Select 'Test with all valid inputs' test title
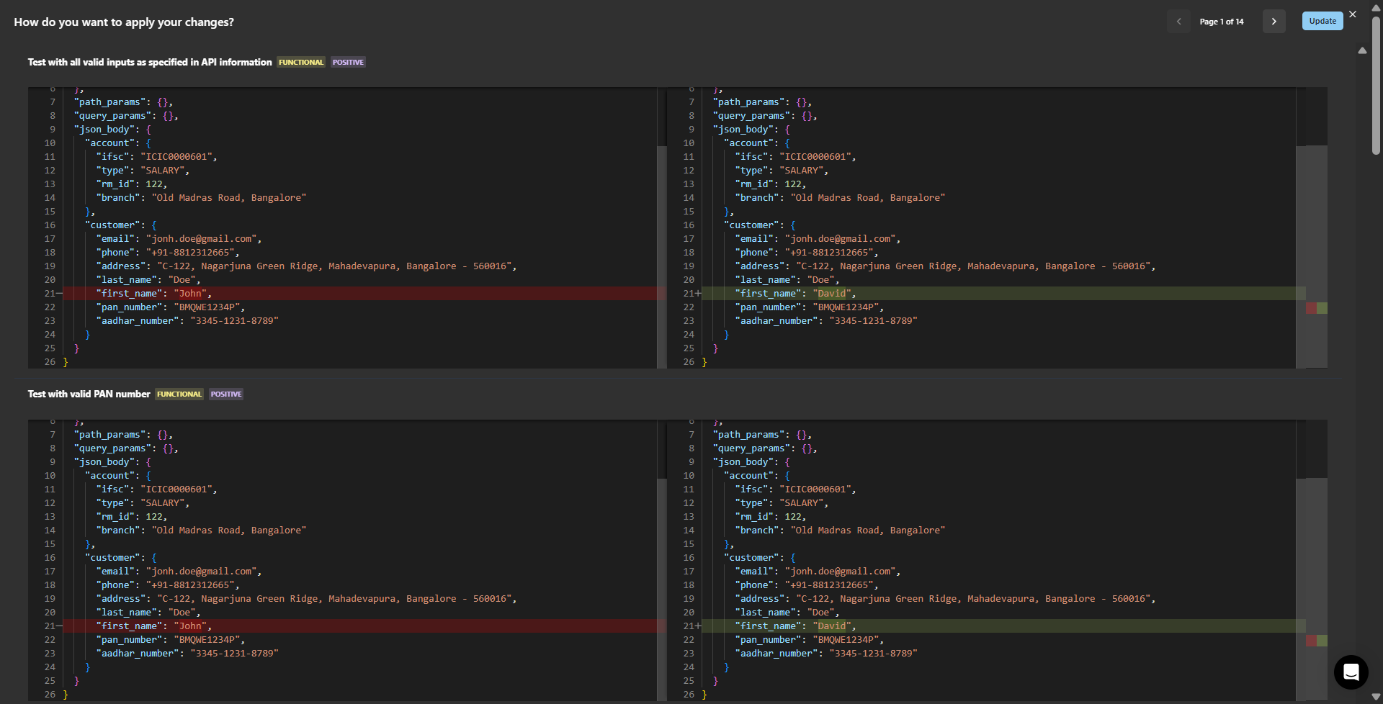Screen dimensions: 1383x704 click(x=149, y=63)
